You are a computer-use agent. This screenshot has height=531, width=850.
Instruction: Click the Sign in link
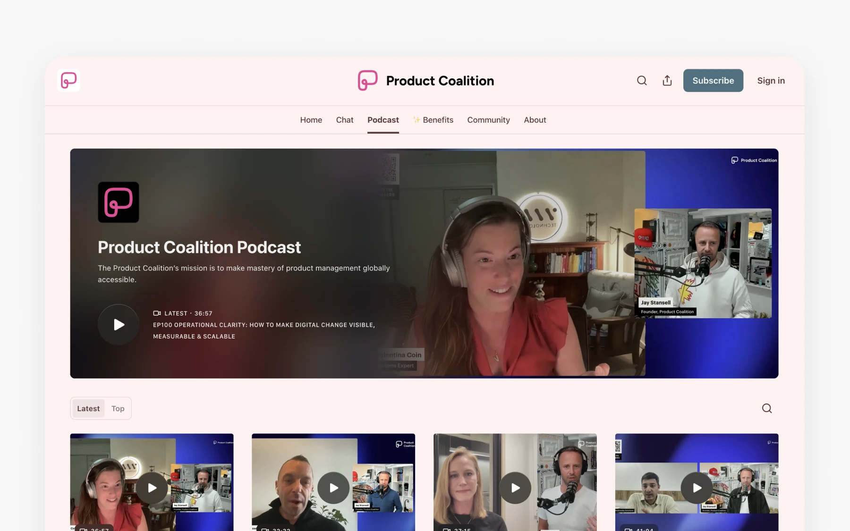pos(771,81)
